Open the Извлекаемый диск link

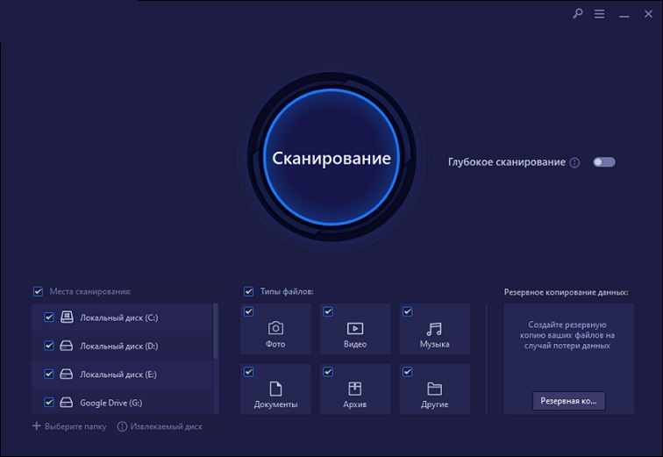tap(166, 426)
